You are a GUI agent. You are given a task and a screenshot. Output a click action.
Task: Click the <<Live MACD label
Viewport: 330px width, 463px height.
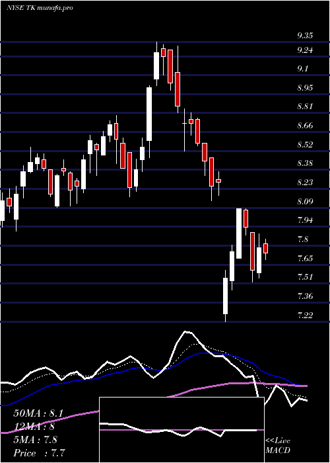278,446
